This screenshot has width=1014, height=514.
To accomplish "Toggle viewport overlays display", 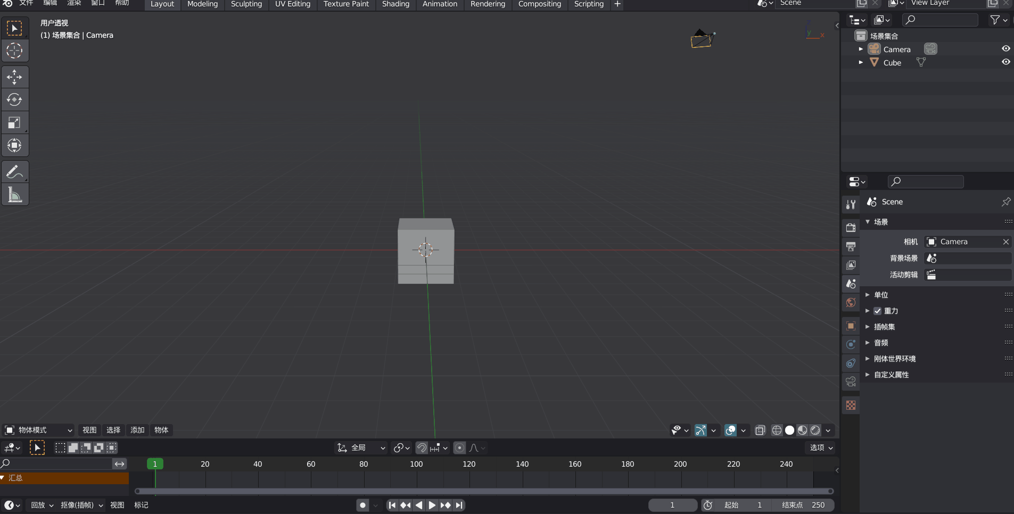I will click(x=730, y=430).
